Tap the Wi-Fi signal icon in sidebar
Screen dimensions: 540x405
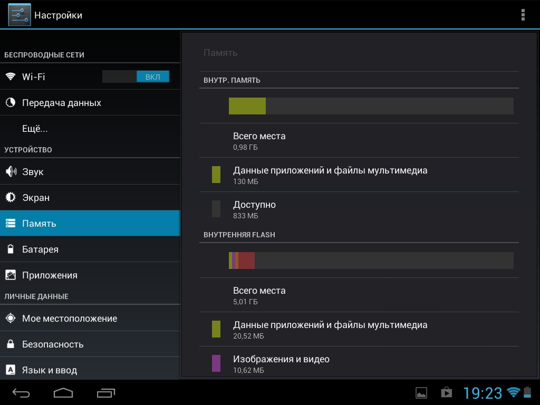click(x=11, y=76)
